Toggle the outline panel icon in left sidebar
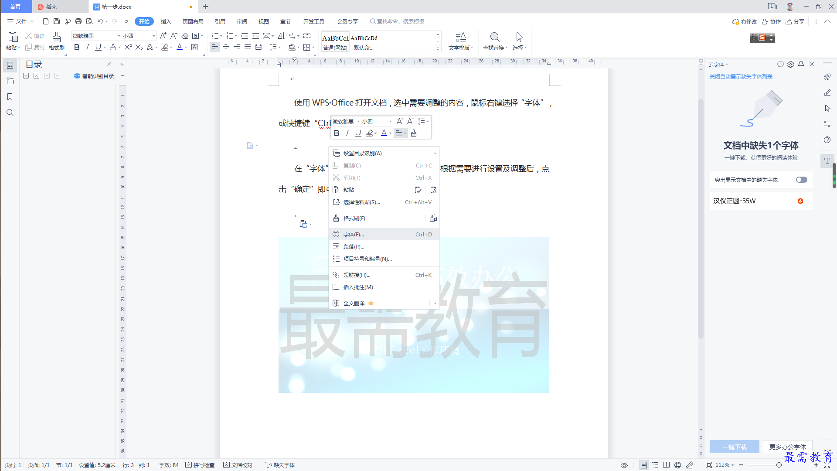 tap(10, 65)
